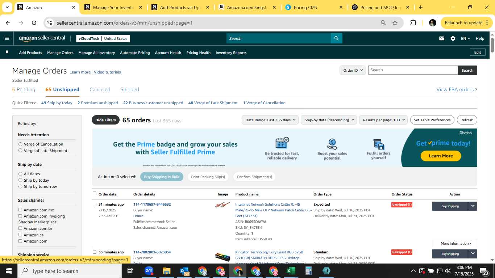Click the bookmark flag icon in nav bar
Viewport: 495px width, 278px height.
coord(7,52)
